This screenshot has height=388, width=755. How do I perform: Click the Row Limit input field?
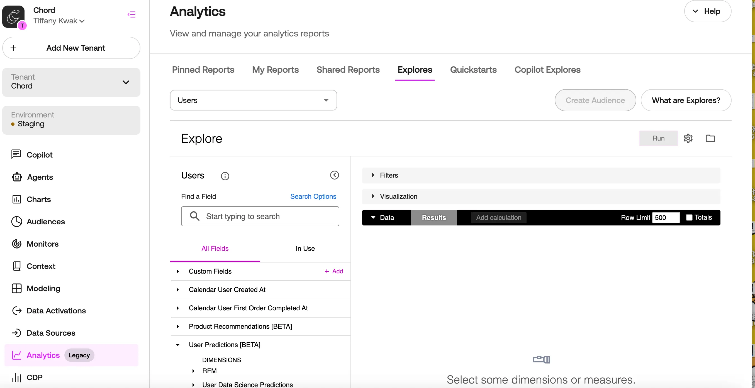pyautogui.click(x=666, y=218)
